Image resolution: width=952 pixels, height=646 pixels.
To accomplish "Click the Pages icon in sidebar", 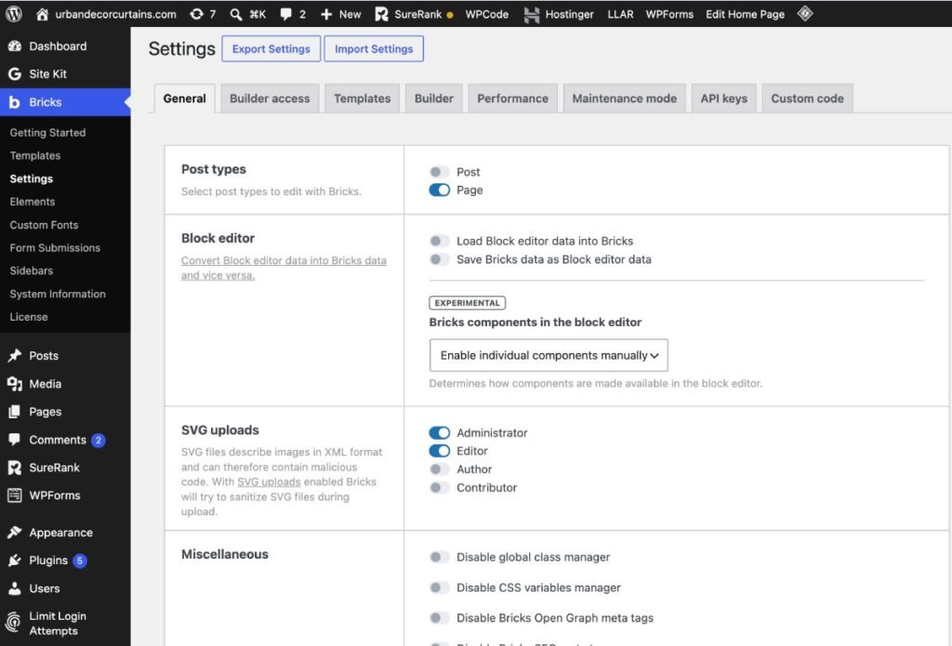I will pyautogui.click(x=15, y=412).
